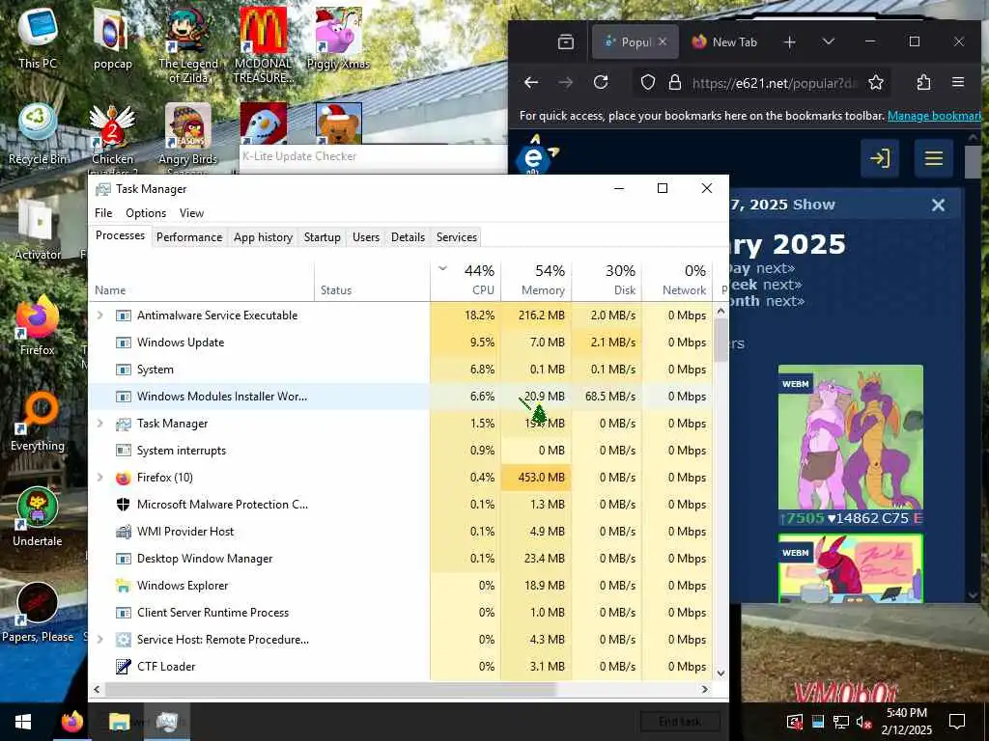
Task: Switch to the App history tab
Action: [x=263, y=237]
